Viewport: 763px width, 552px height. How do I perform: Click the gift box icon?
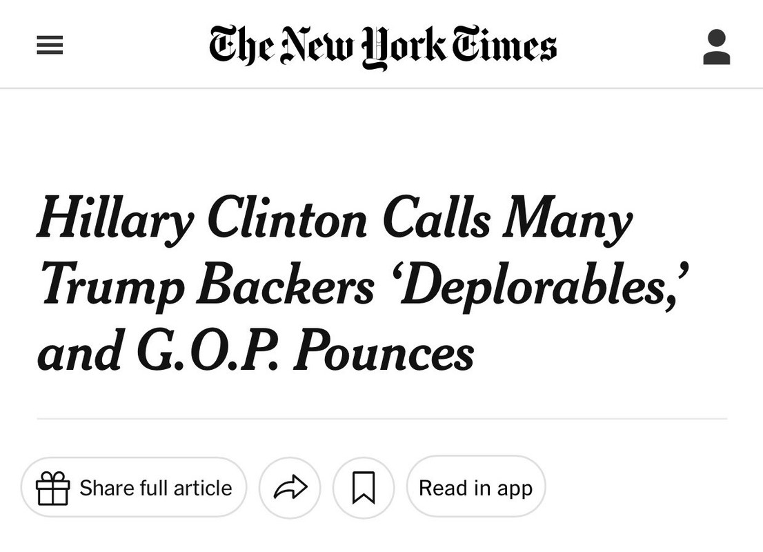53,488
